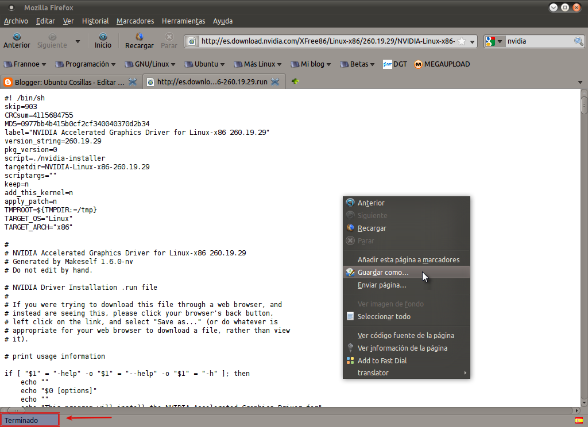
Task: Expand the translator submenu
Action: 406,372
